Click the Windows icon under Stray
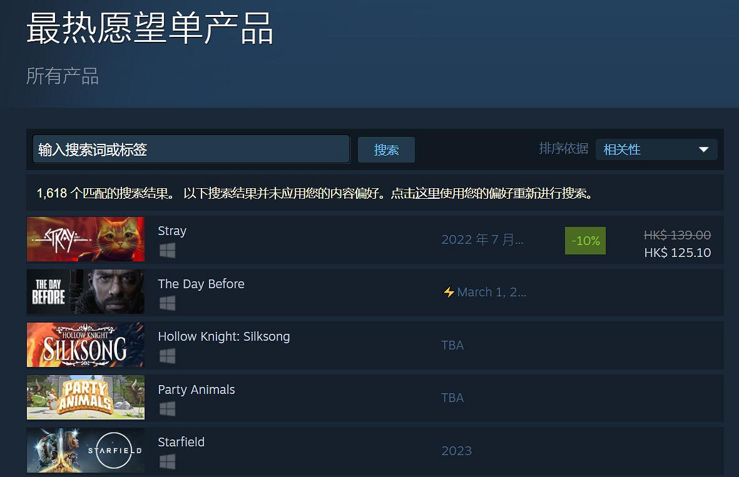The width and height of the screenshot is (739, 477). (x=167, y=251)
